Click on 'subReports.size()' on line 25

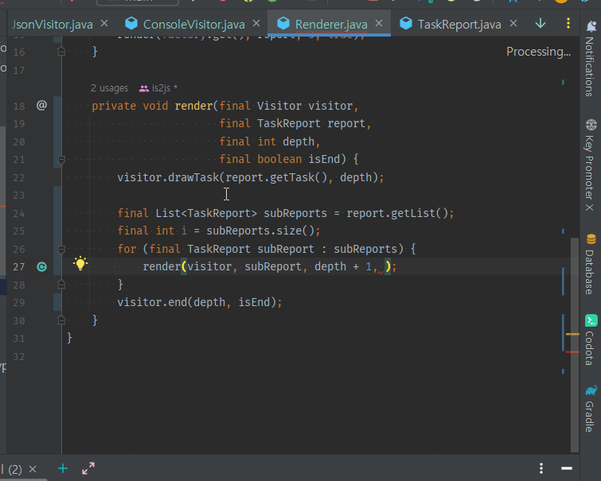pos(260,231)
